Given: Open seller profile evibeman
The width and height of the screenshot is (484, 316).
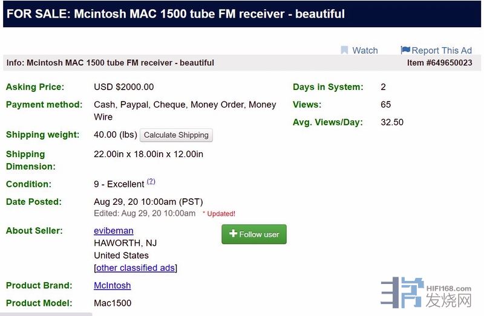Looking at the screenshot, I should click(114, 231).
